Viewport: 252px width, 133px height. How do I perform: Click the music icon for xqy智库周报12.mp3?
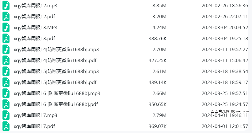(6, 5)
